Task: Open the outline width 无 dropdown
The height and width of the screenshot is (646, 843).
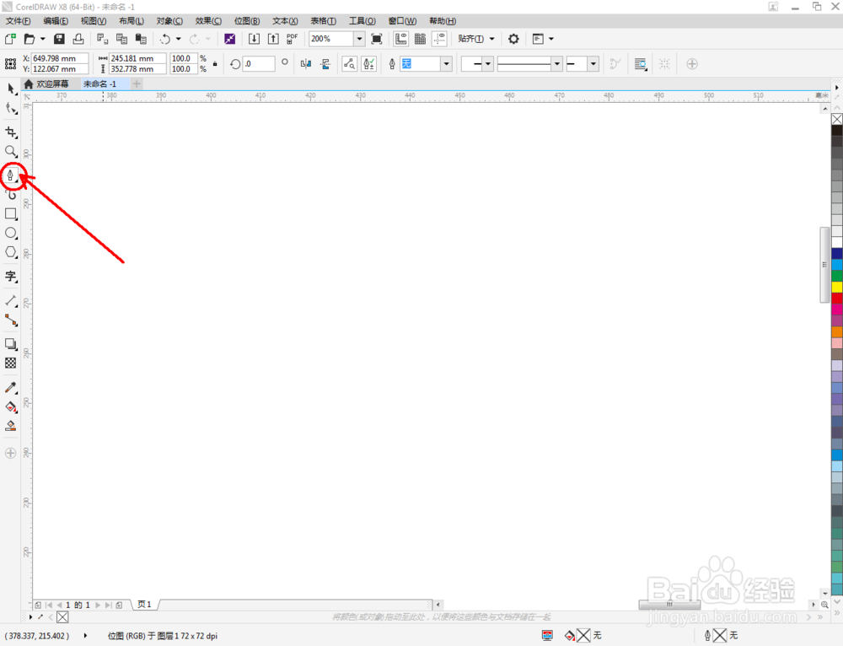Action: click(446, 64)
